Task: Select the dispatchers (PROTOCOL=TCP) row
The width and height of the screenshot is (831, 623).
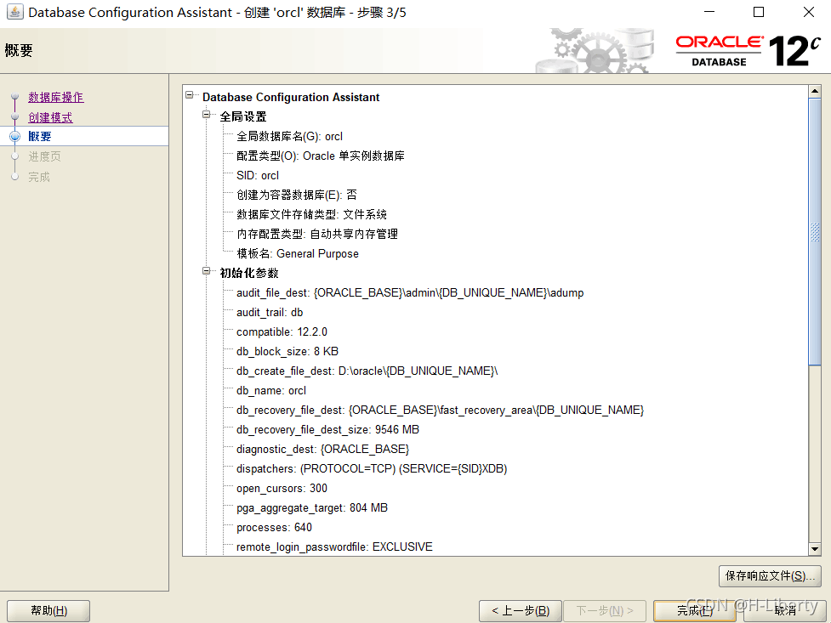Action: (372, 469)
